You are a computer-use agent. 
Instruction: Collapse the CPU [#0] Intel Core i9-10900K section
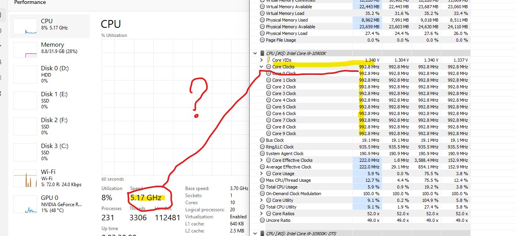point(255,53)
